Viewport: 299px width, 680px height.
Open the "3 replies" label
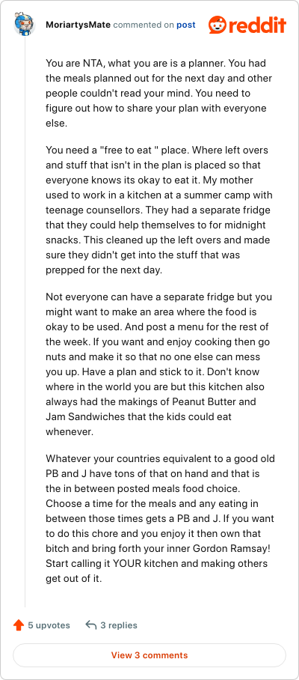click(119, 625)
